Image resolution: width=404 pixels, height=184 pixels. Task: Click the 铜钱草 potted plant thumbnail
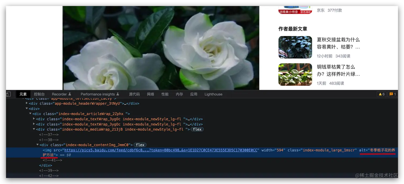[x=295, y=74]
